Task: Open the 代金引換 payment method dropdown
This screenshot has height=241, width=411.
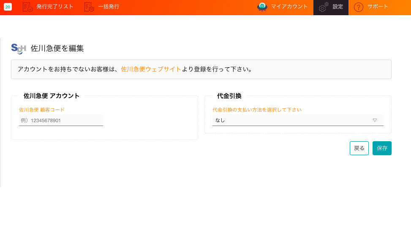Action: pos(298,120)
